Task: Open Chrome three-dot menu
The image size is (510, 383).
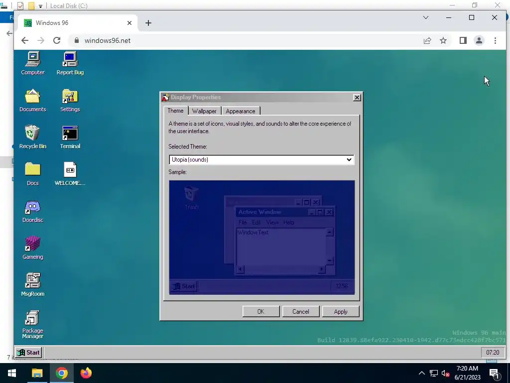Action: [x=495, y=40]
